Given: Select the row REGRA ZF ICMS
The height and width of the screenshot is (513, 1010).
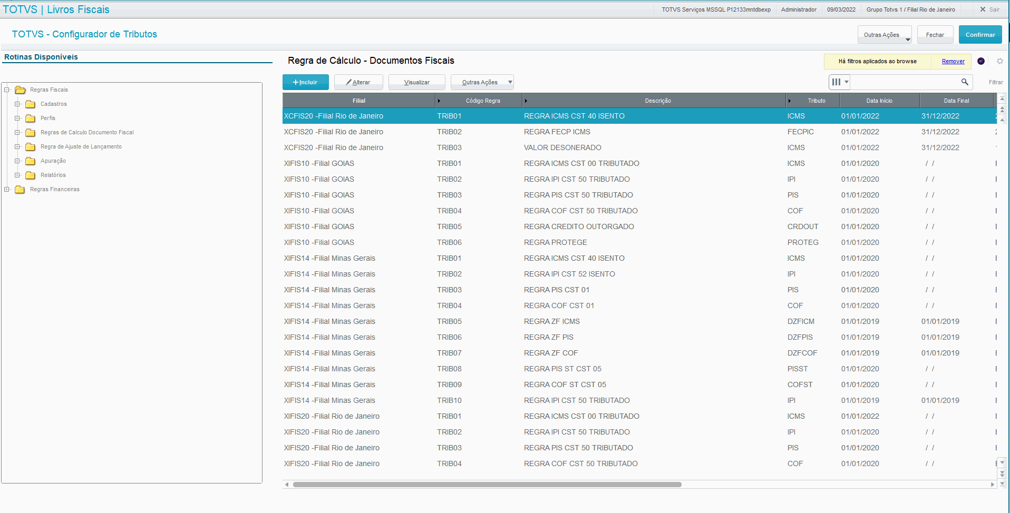Looking at the screenshot, I should click(639, 321).
